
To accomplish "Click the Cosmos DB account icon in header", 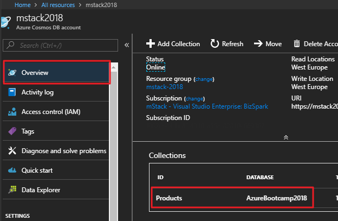I will (x=5, y=23).
